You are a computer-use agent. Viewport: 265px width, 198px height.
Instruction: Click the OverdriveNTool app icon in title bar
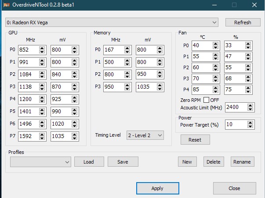pos(7,5)
